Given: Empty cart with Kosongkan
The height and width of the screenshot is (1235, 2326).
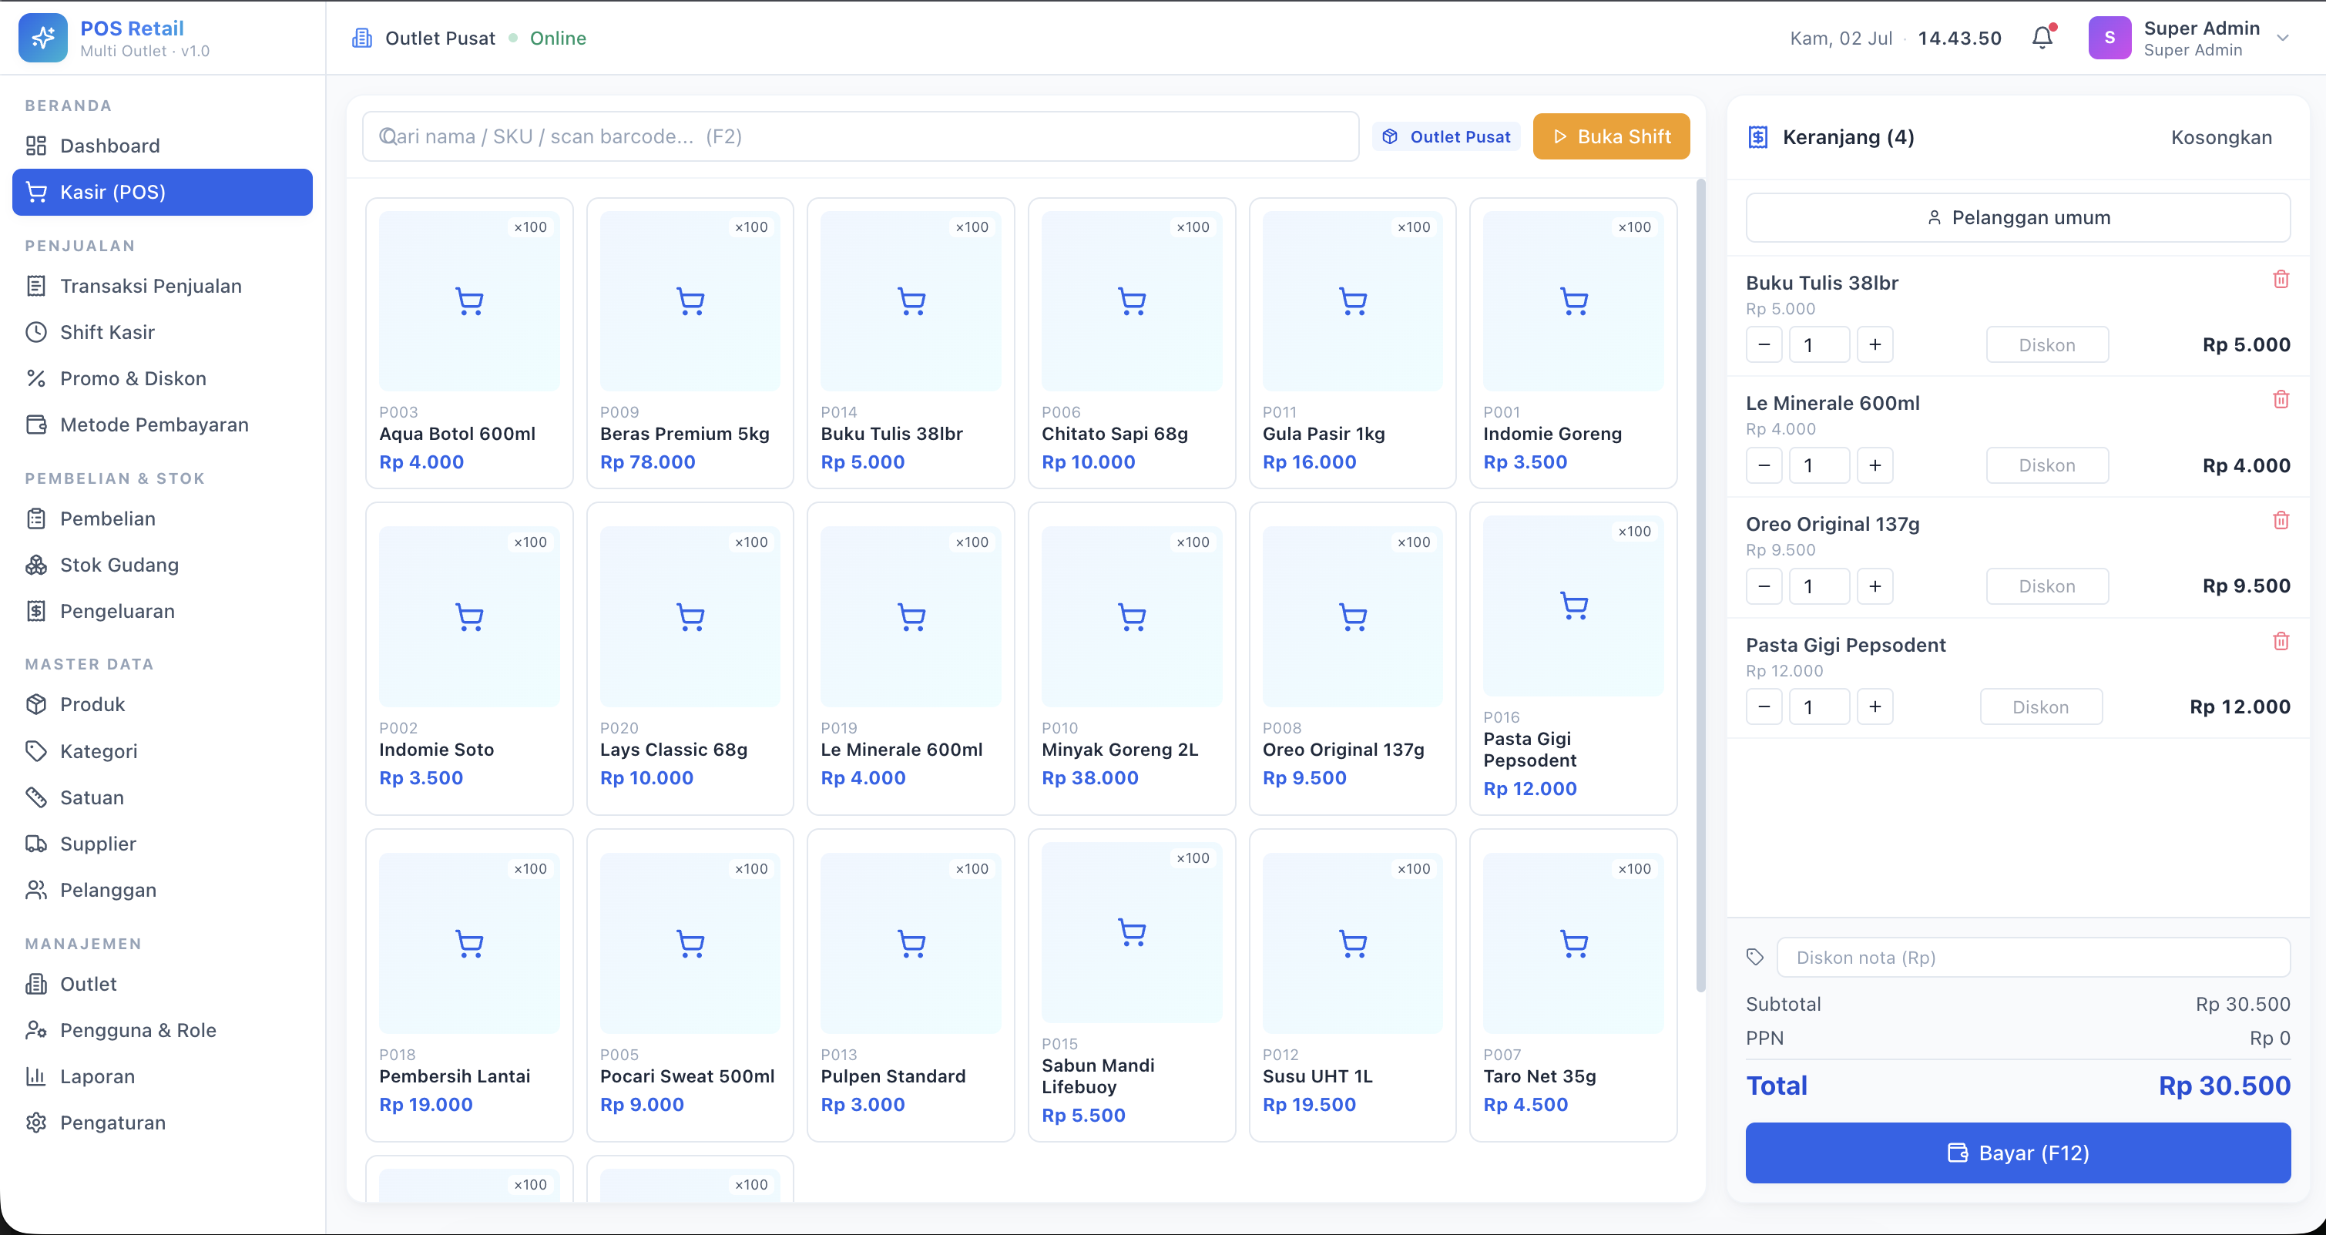Looking at the screenshot, I should [x=2221, y=137].
